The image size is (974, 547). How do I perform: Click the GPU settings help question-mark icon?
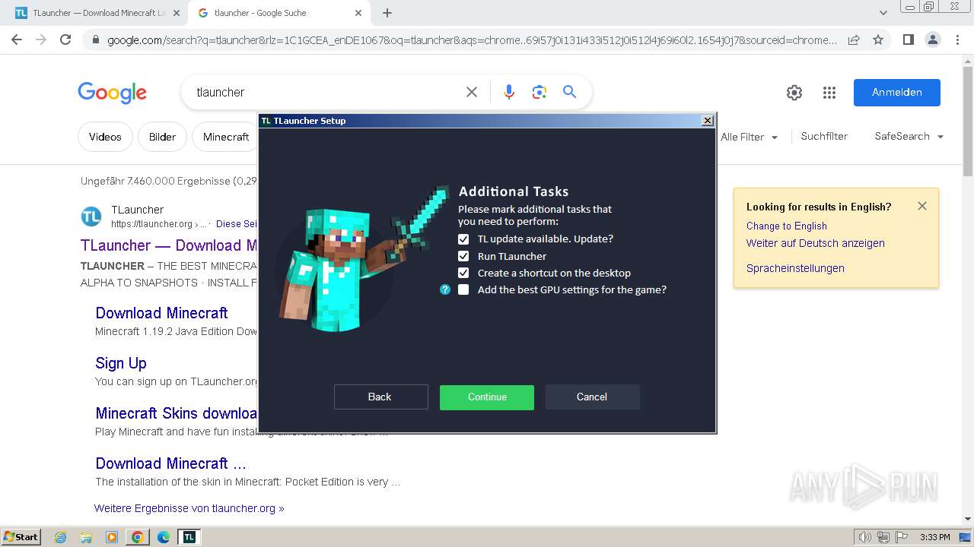(x=445, y=289)
